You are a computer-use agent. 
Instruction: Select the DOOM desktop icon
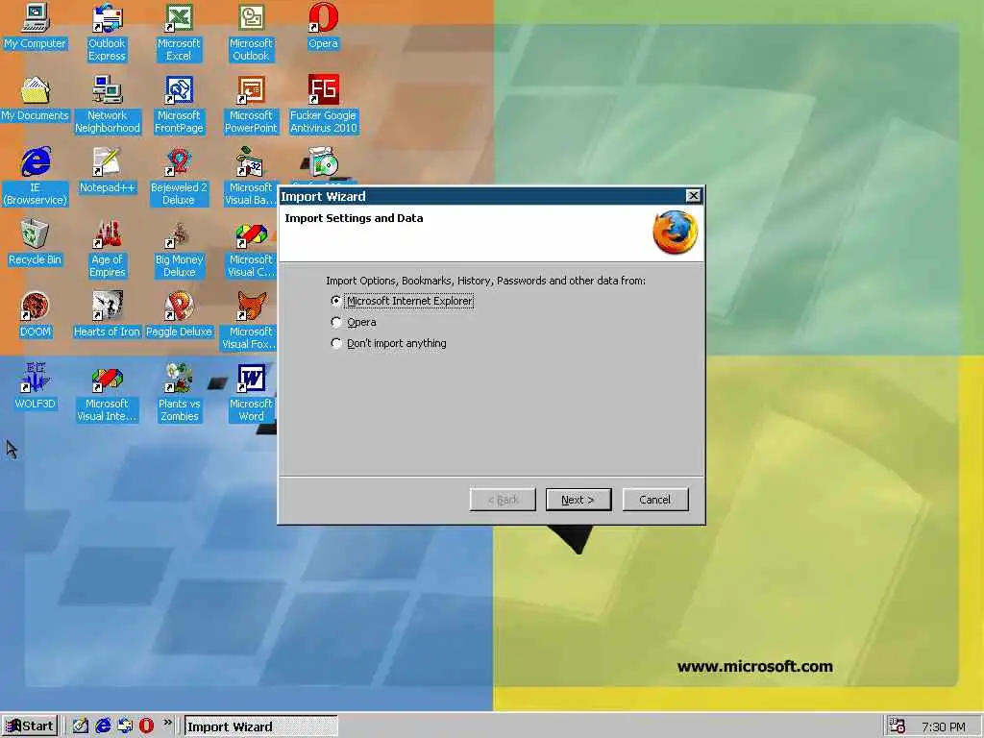(36, 315)
